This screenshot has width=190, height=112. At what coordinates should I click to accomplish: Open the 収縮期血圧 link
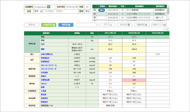45,58
